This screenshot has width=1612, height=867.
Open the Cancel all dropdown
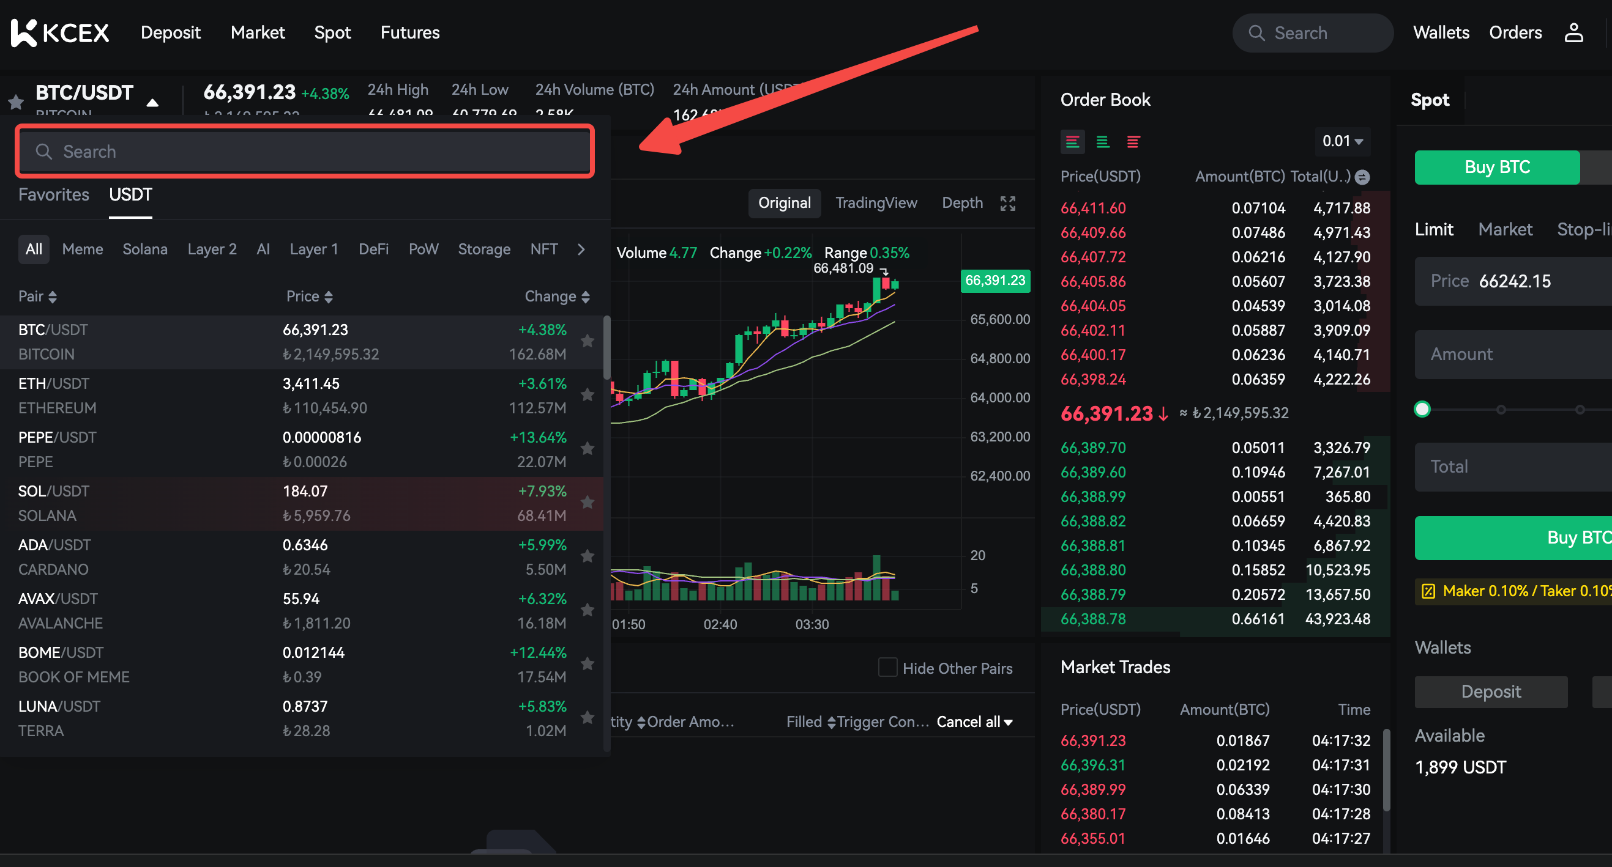[x=974, y=722]
